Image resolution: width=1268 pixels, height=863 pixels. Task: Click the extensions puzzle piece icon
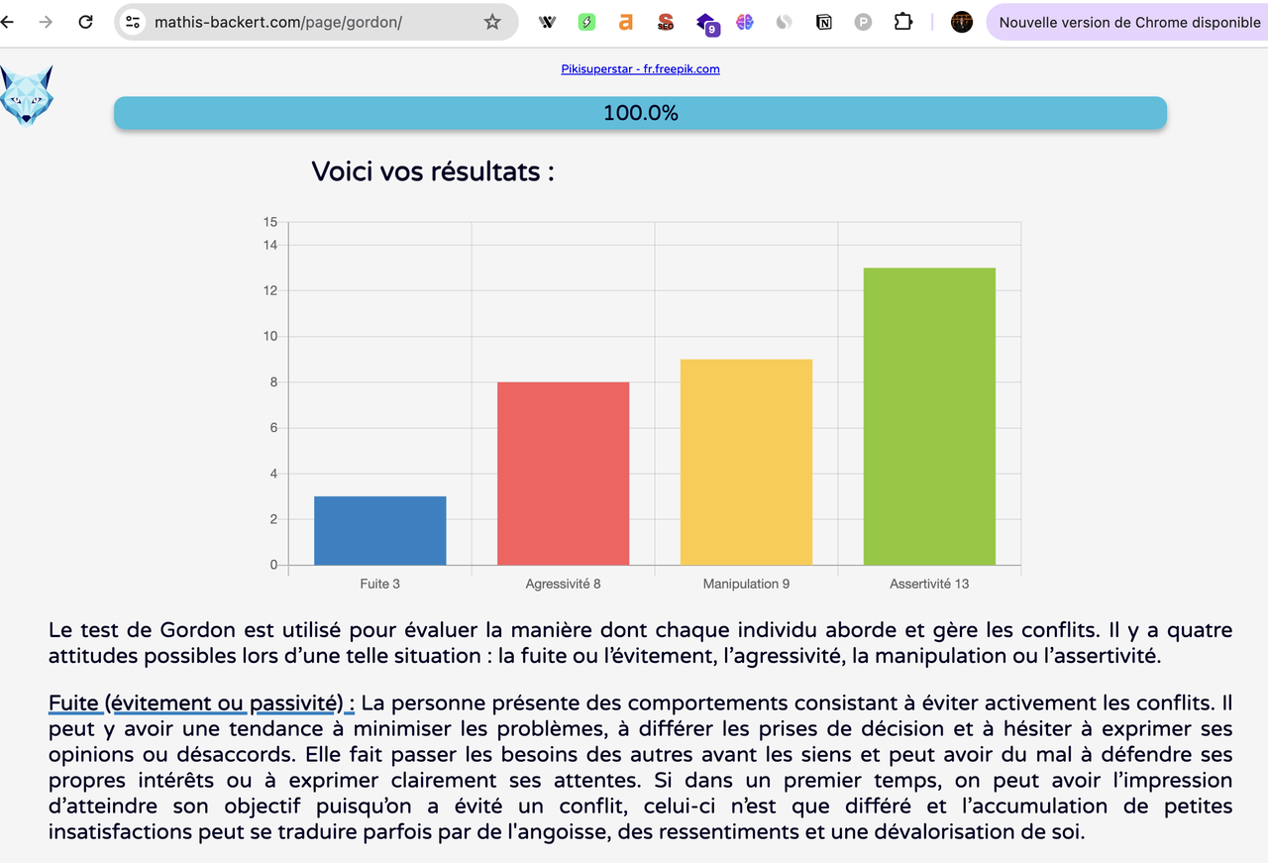click(902, 21)
